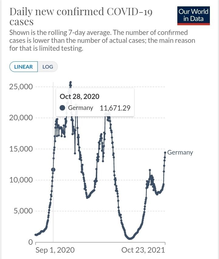
Task: Click the lowest point of the curve
Action: [130, 239]
